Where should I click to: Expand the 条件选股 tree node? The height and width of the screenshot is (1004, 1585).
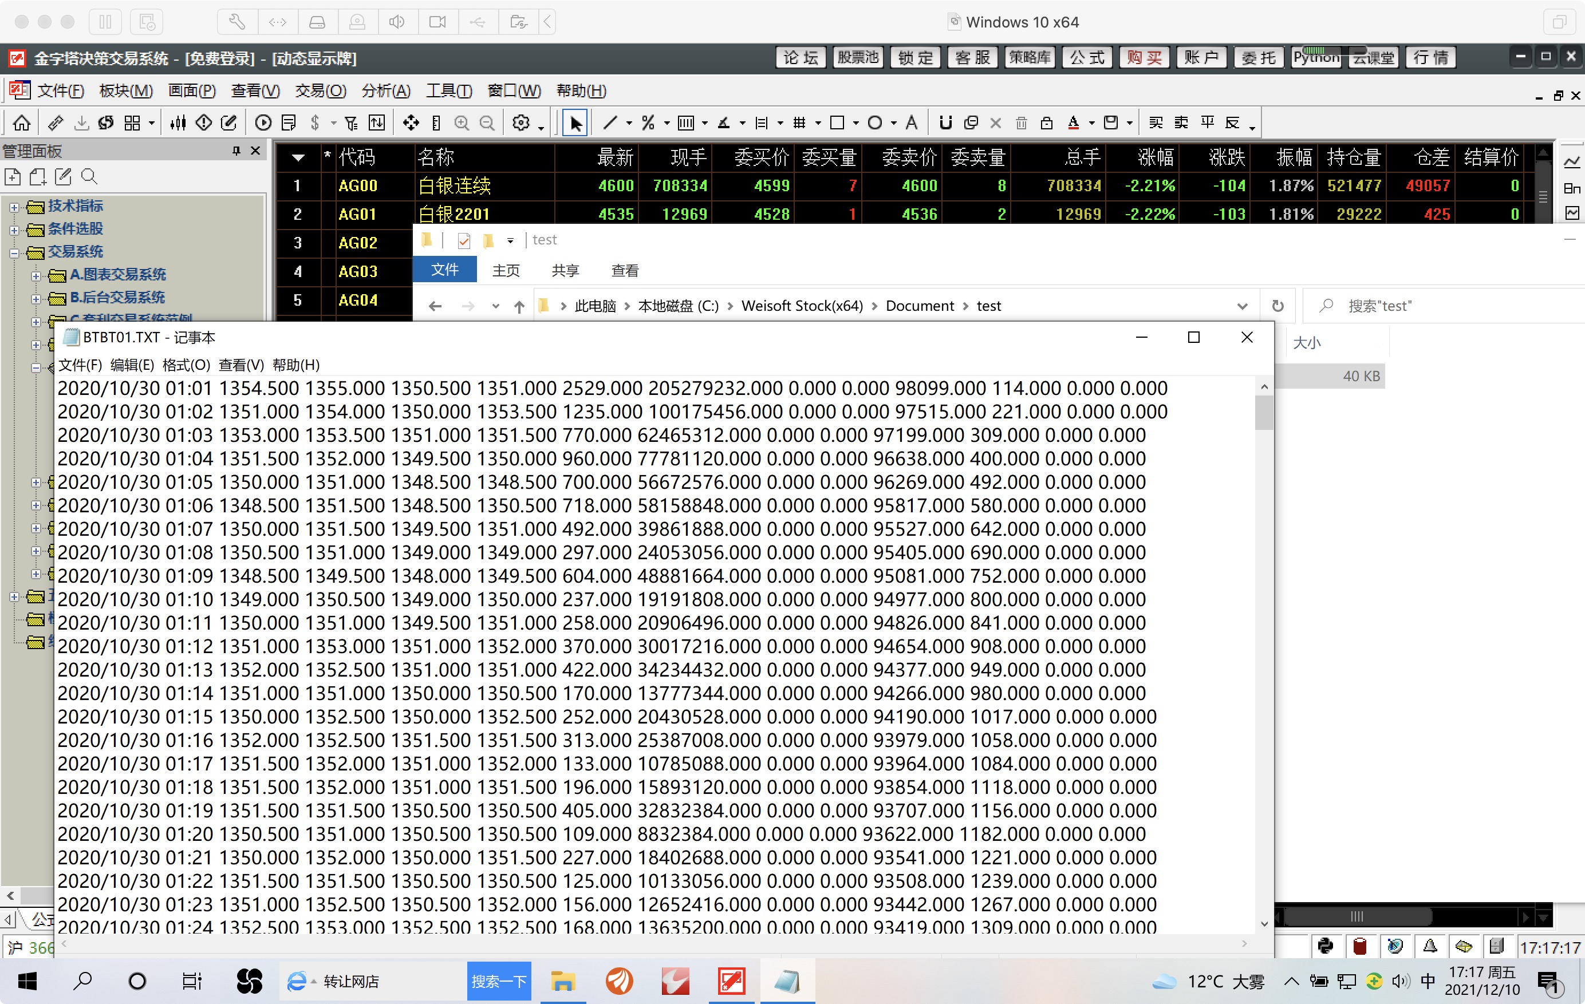click(x=14, y=230)
